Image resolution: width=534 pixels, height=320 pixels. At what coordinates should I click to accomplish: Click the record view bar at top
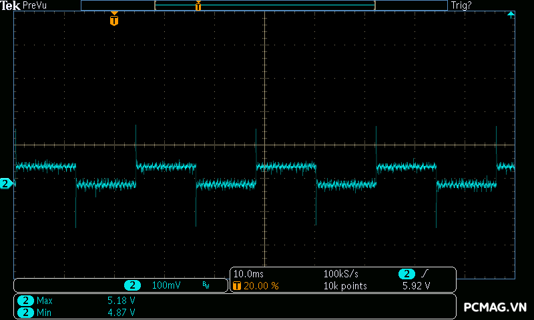click(264, 5)
